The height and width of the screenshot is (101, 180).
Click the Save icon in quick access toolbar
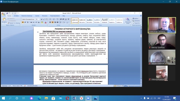(7, 13)
